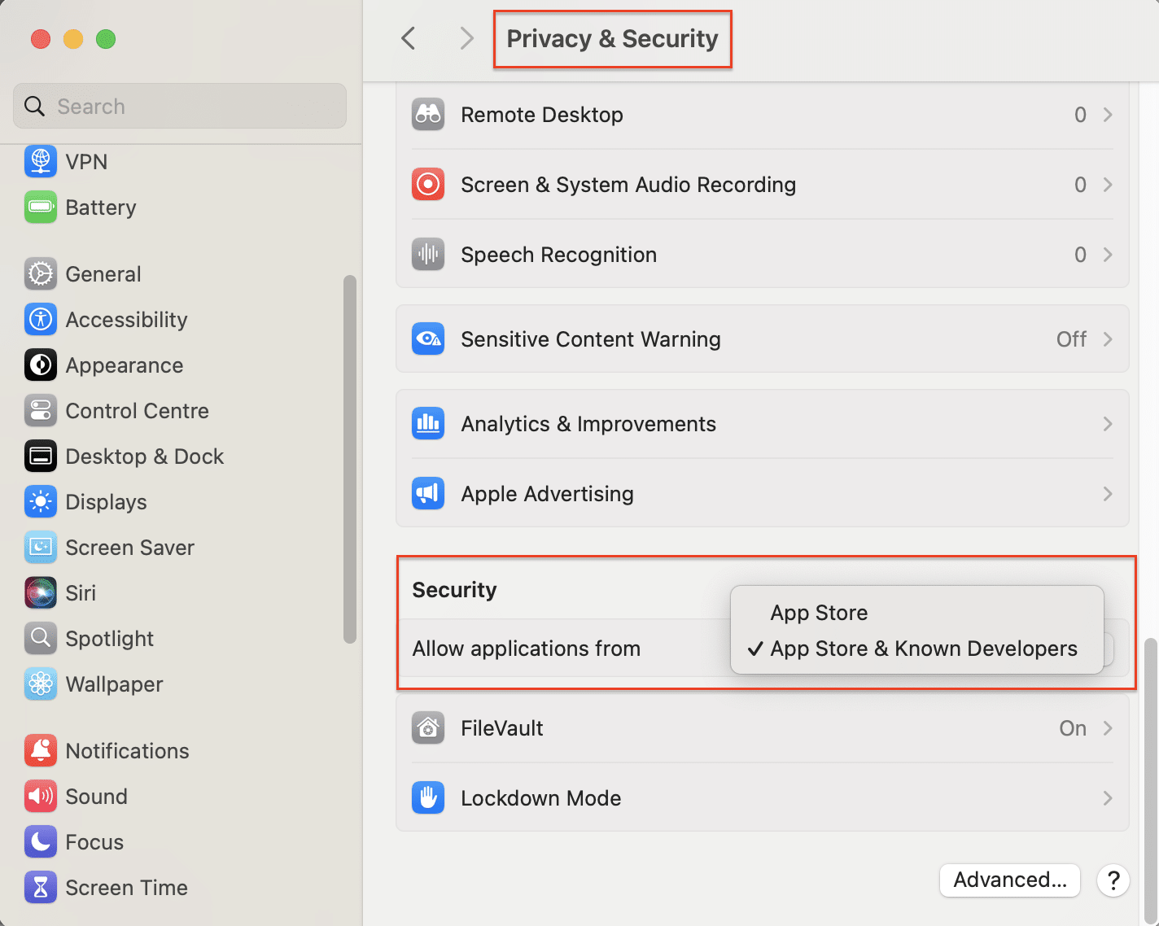This screenshot has height=926, width=1159.
Task: Click the Advanced… button
Action: click(1009, 880)
